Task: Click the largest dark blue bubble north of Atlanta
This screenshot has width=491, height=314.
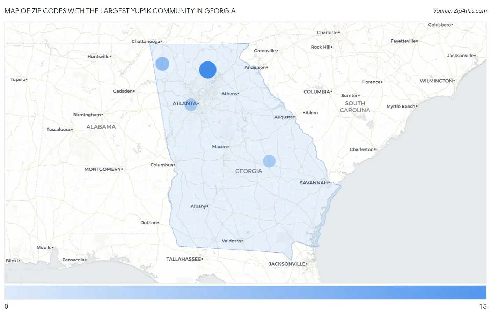Action: click(x=208, y=70)
